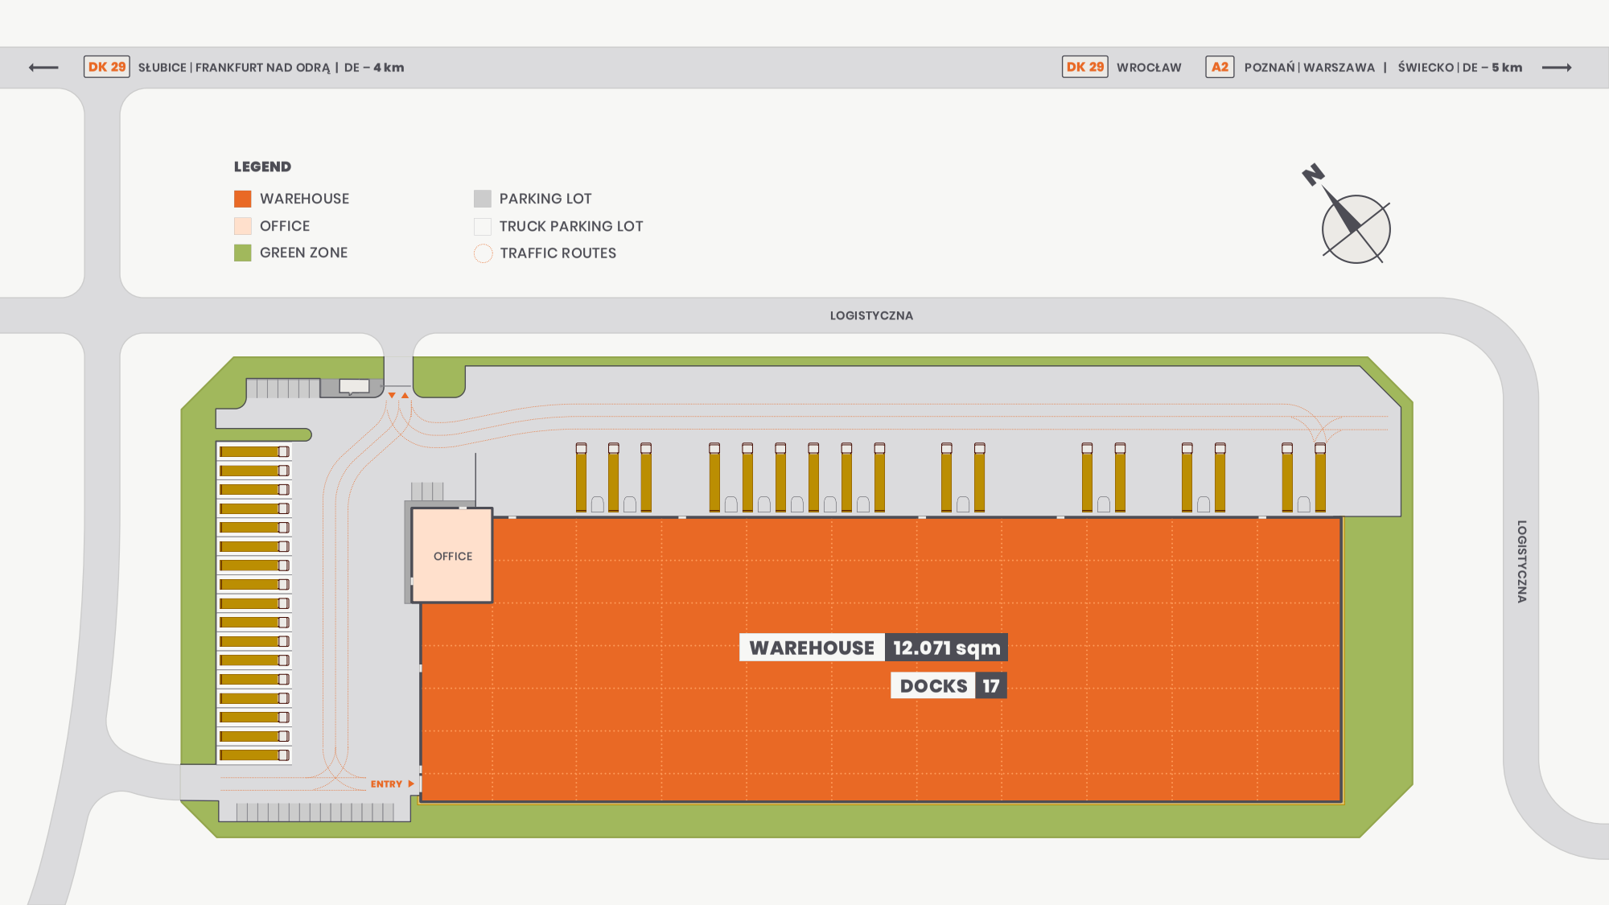Click the left DK 29 road badge
The width and height of the screenshot is (1609, 905).
pyautogui.click(x=107, y=67)
